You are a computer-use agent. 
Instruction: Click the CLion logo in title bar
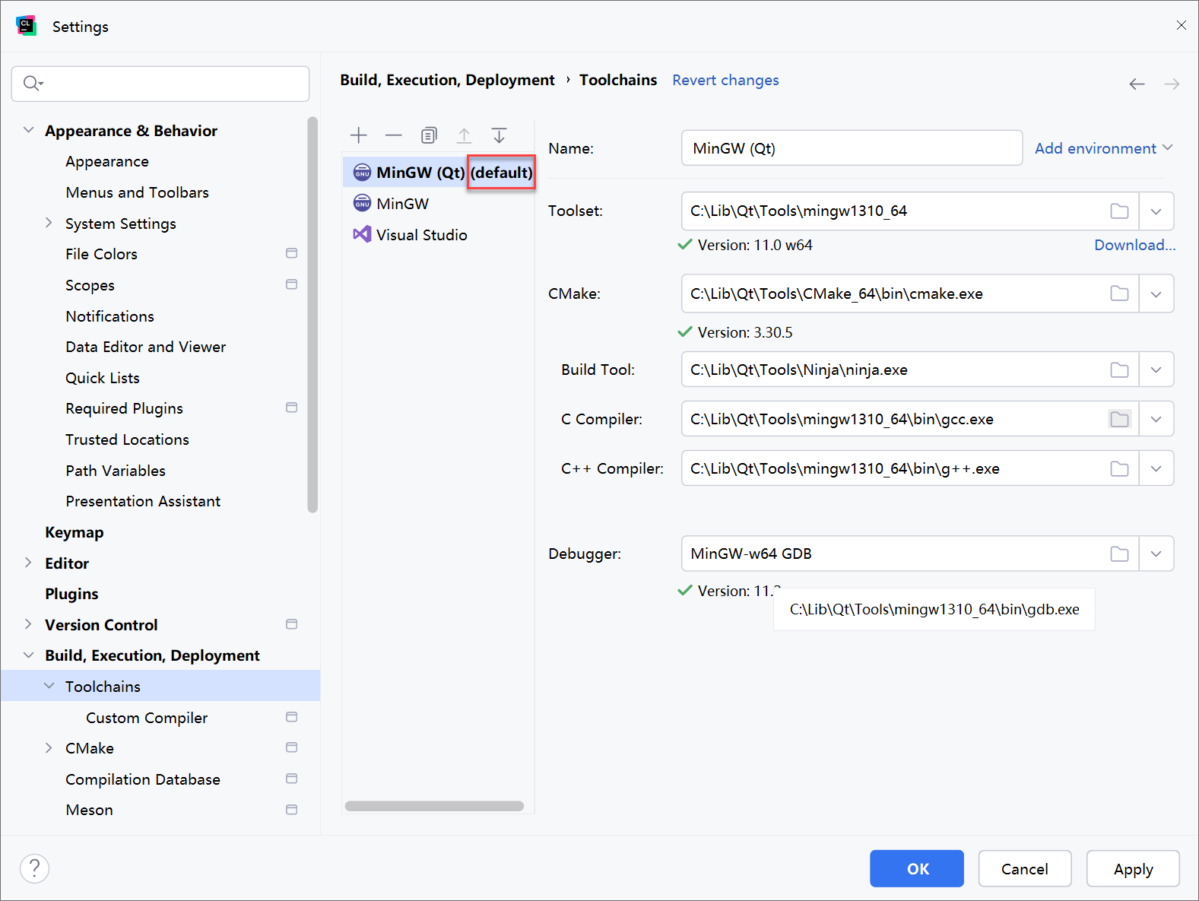click(26, 26)
